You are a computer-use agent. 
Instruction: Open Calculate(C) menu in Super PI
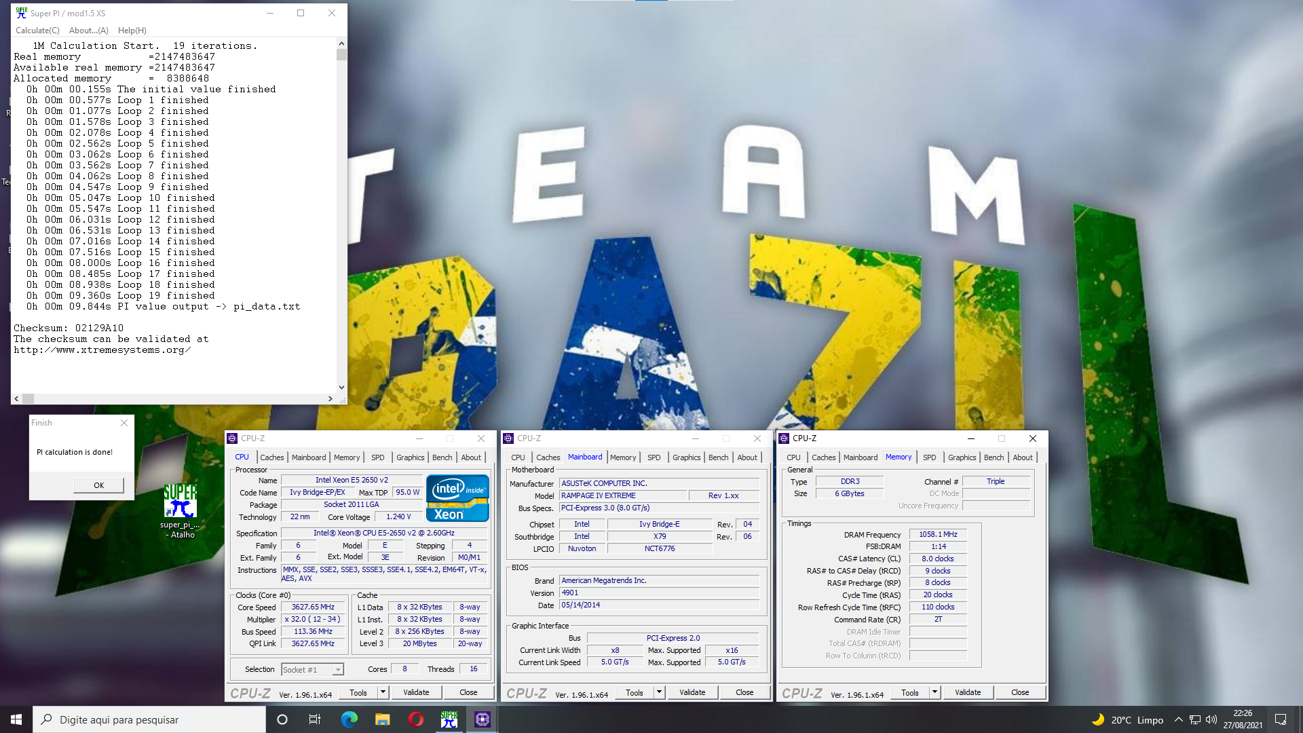point(37,31)
